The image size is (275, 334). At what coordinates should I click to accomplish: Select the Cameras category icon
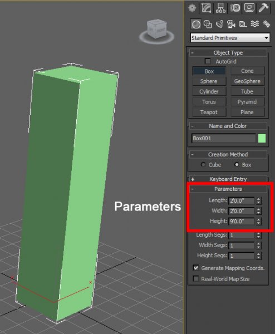231,24
